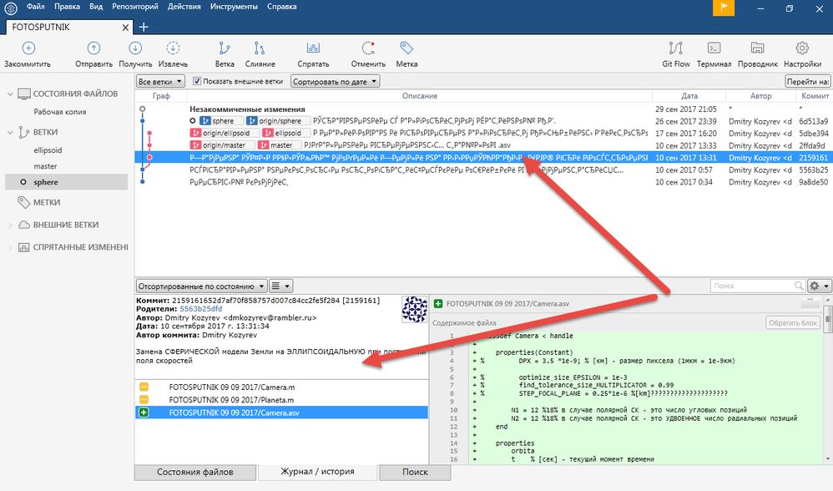Open the Сортировать по дате dropdown
The image size is (833, 491).
336,81
